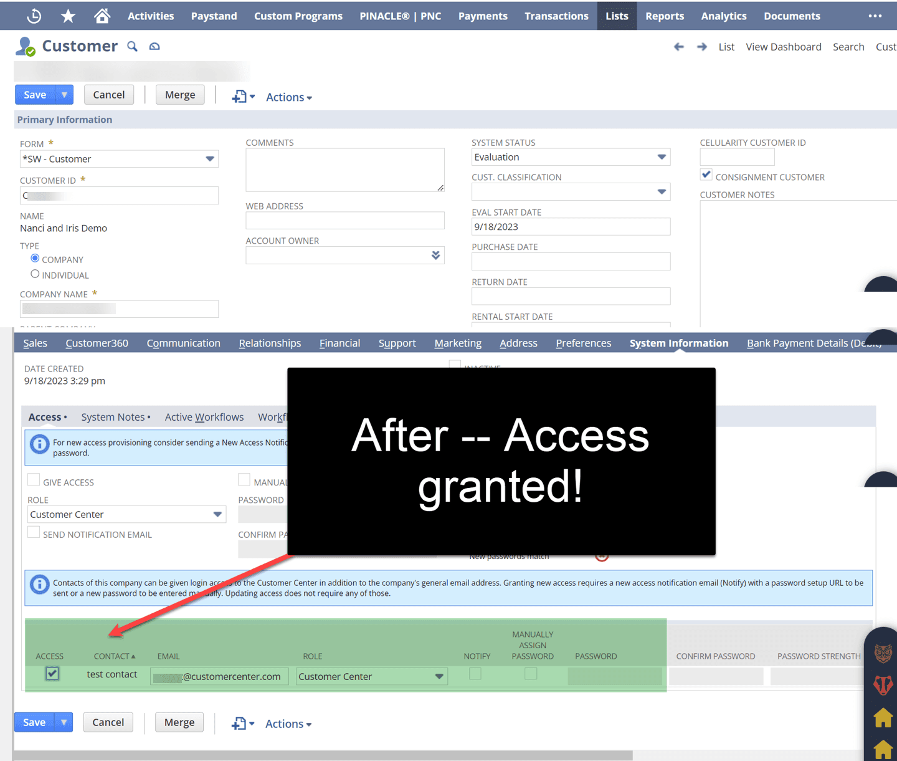897x761 pixels.
Task: Click the top Cancel button
Action: tap(109, 95)
